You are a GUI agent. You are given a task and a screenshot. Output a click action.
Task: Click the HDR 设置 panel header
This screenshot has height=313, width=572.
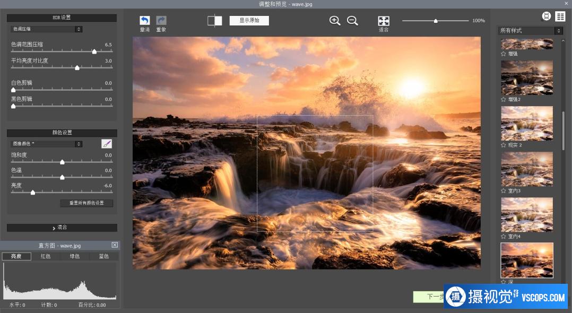[62, 18]
